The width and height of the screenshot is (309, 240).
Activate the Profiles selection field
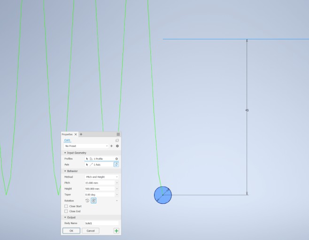point(101,159)
